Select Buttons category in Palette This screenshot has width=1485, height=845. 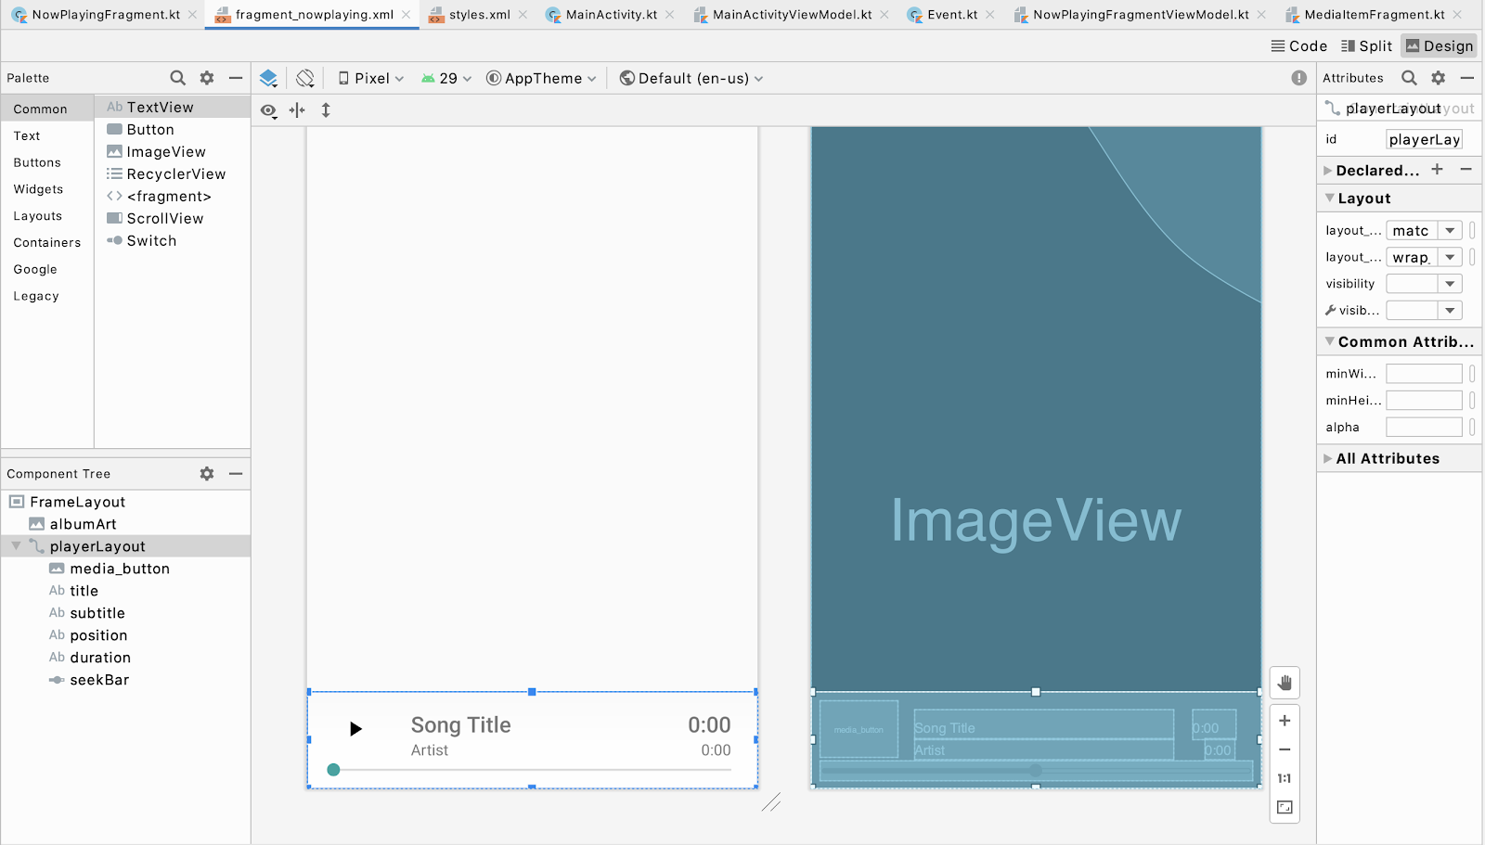click(x=37, y=162)
